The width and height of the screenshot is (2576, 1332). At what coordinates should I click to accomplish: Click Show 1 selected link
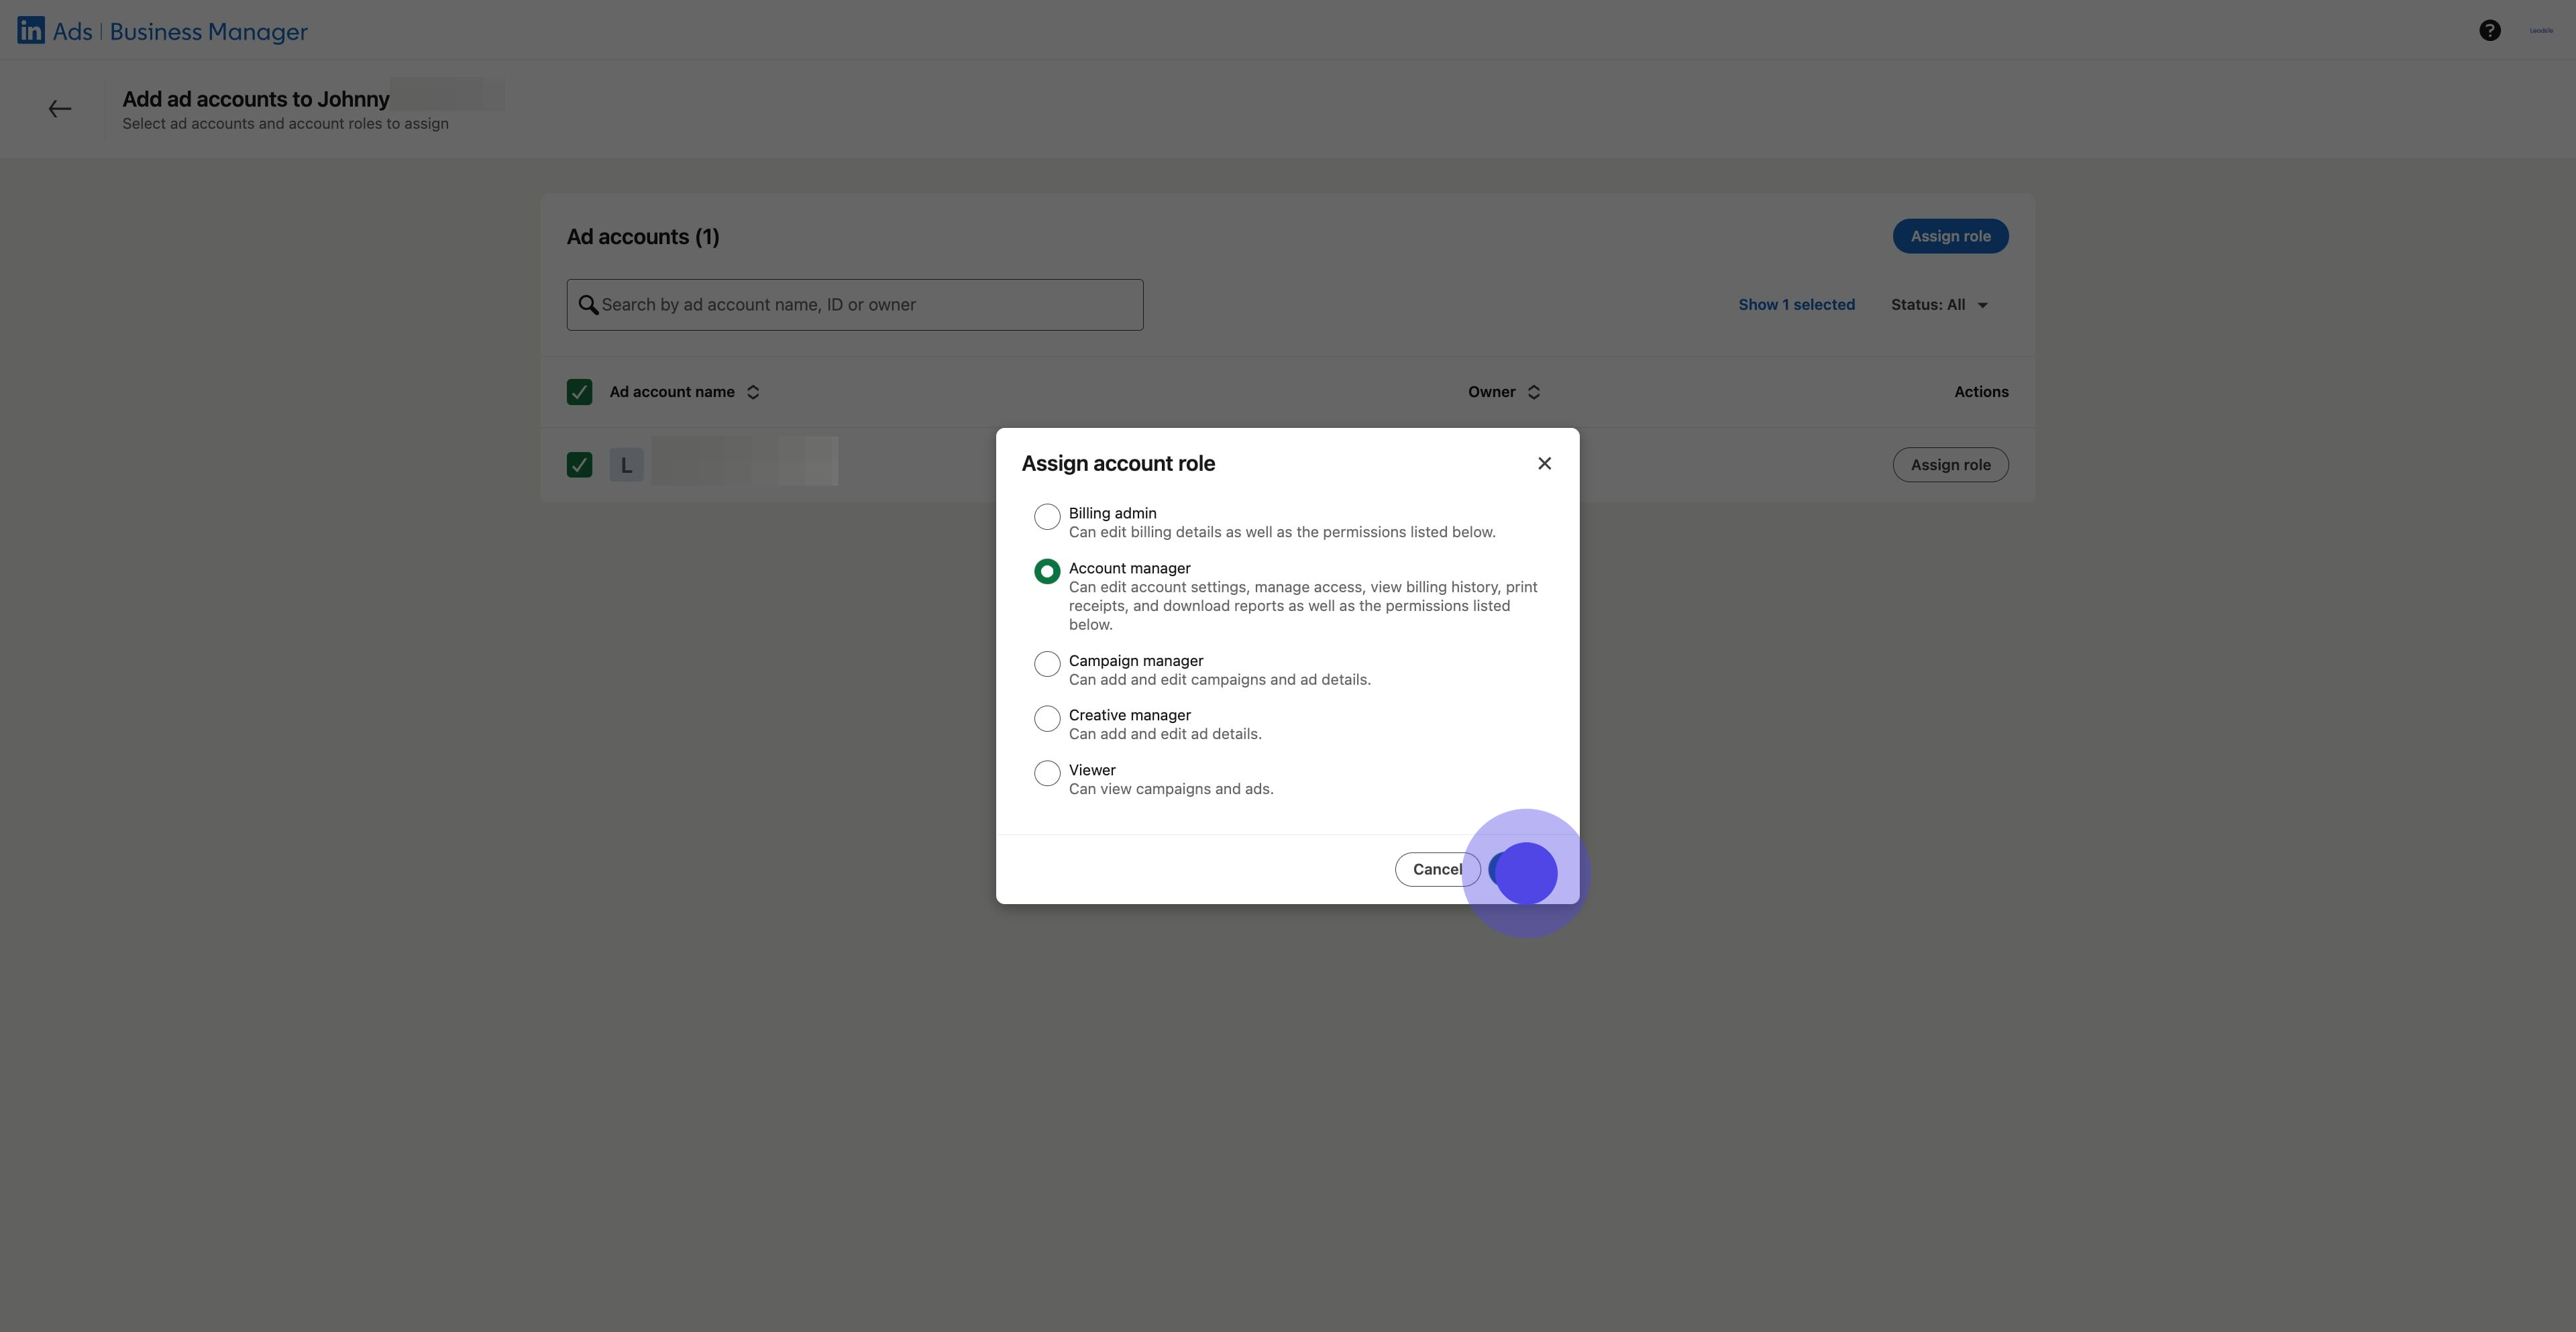coord(1796,305)
